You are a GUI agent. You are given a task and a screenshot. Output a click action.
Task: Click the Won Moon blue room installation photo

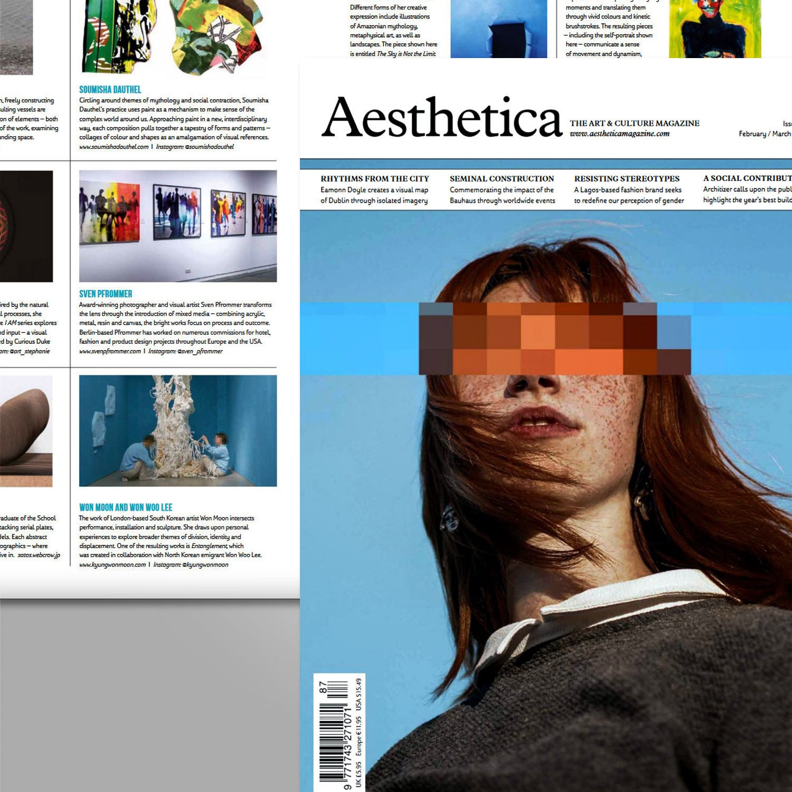click(x=178, y=431)
